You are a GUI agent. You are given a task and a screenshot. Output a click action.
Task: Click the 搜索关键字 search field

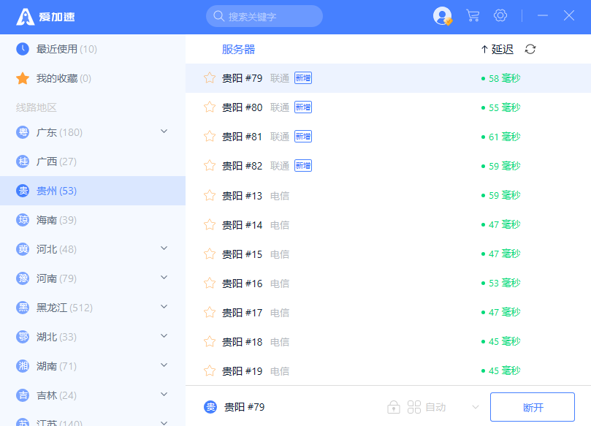264,16
